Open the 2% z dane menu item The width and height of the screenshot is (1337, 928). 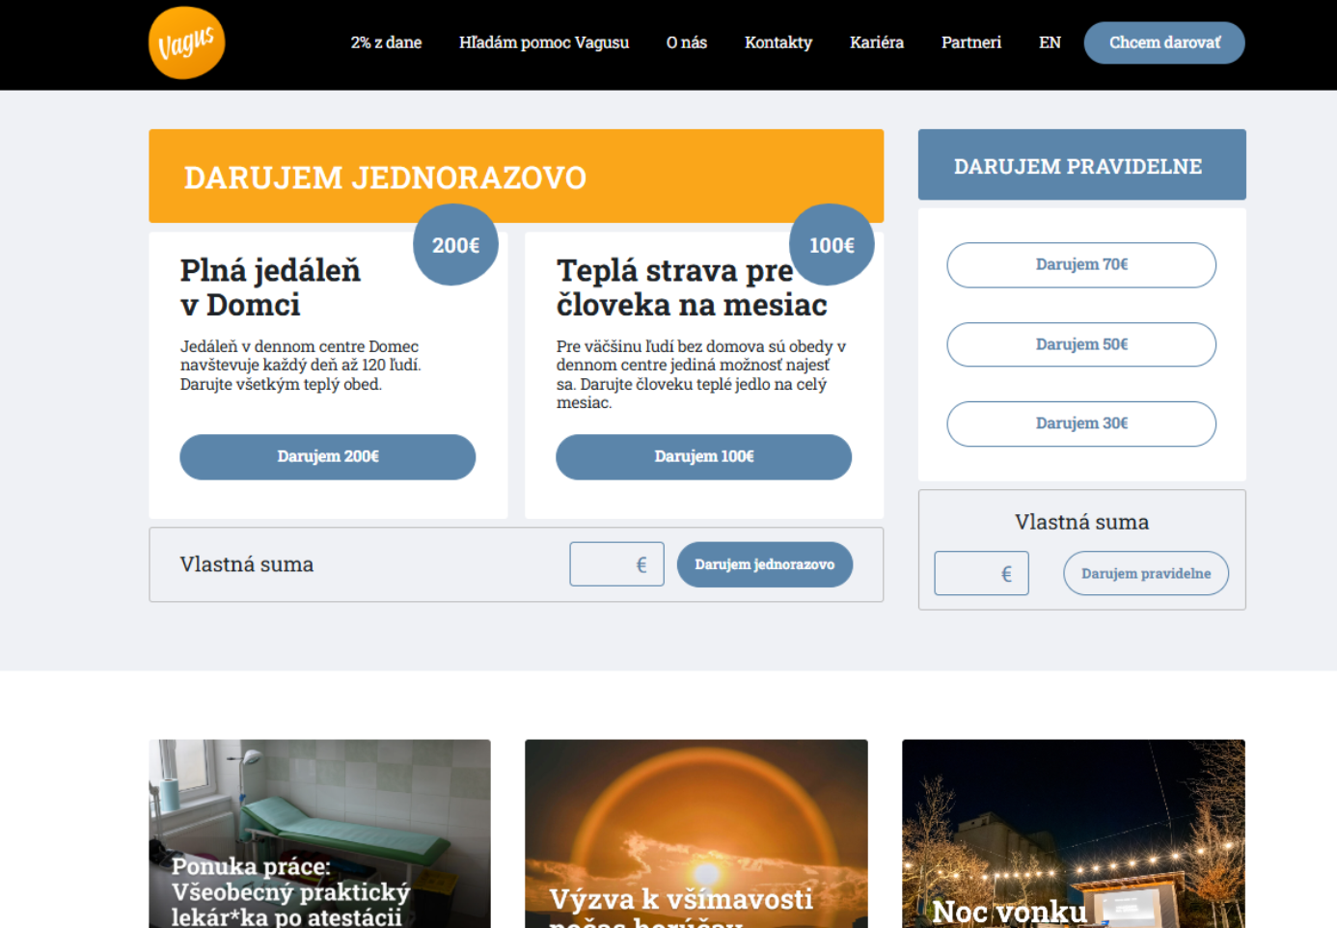(386, 42)
